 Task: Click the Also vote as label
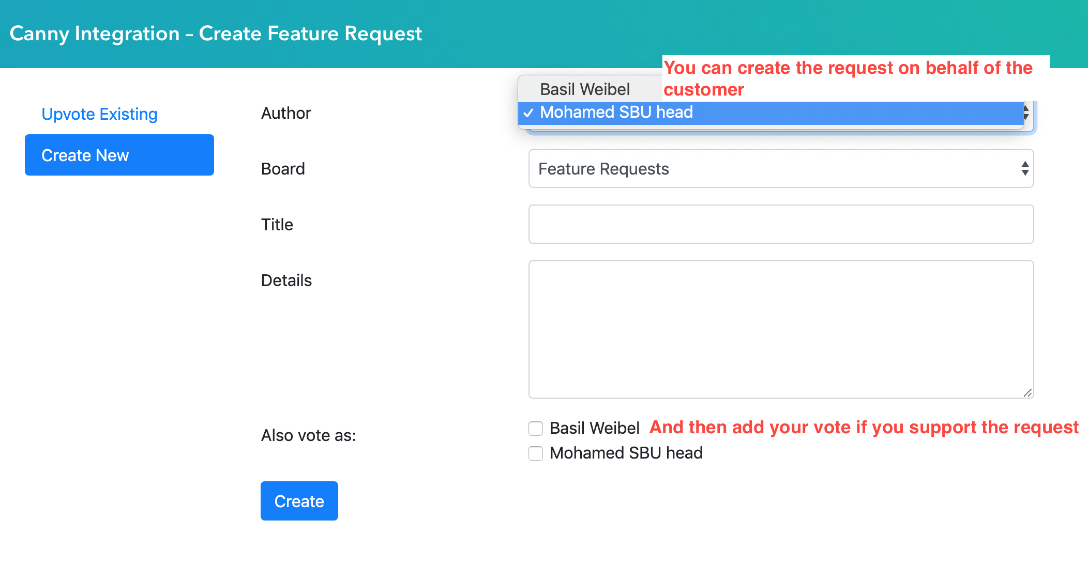[309, 435]
